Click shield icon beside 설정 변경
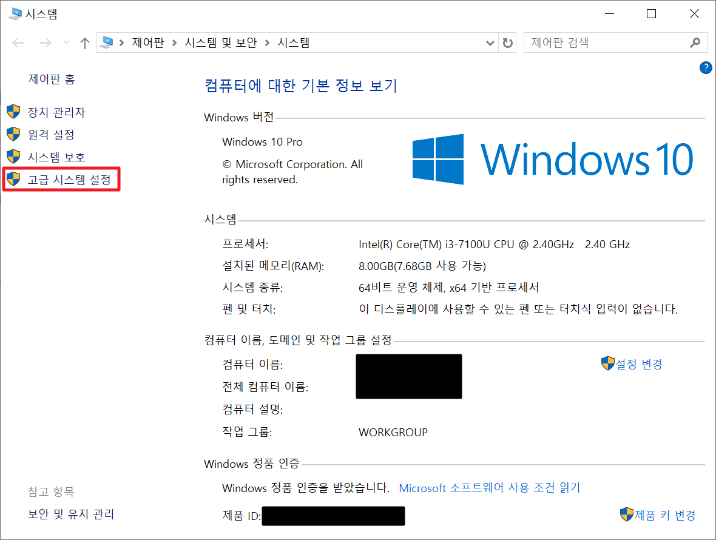Viewport: 716px width, 540px height. tap(608, 363)
